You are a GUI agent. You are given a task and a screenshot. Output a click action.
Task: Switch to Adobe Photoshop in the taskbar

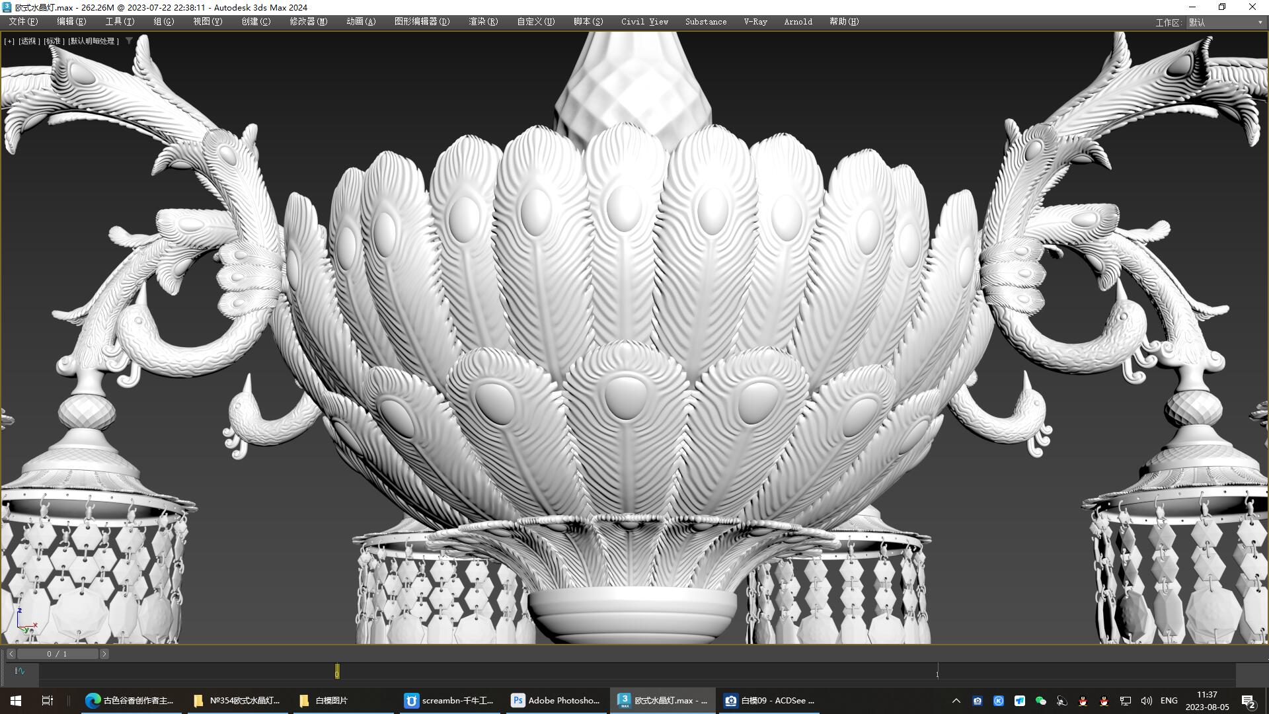(555, 700)
